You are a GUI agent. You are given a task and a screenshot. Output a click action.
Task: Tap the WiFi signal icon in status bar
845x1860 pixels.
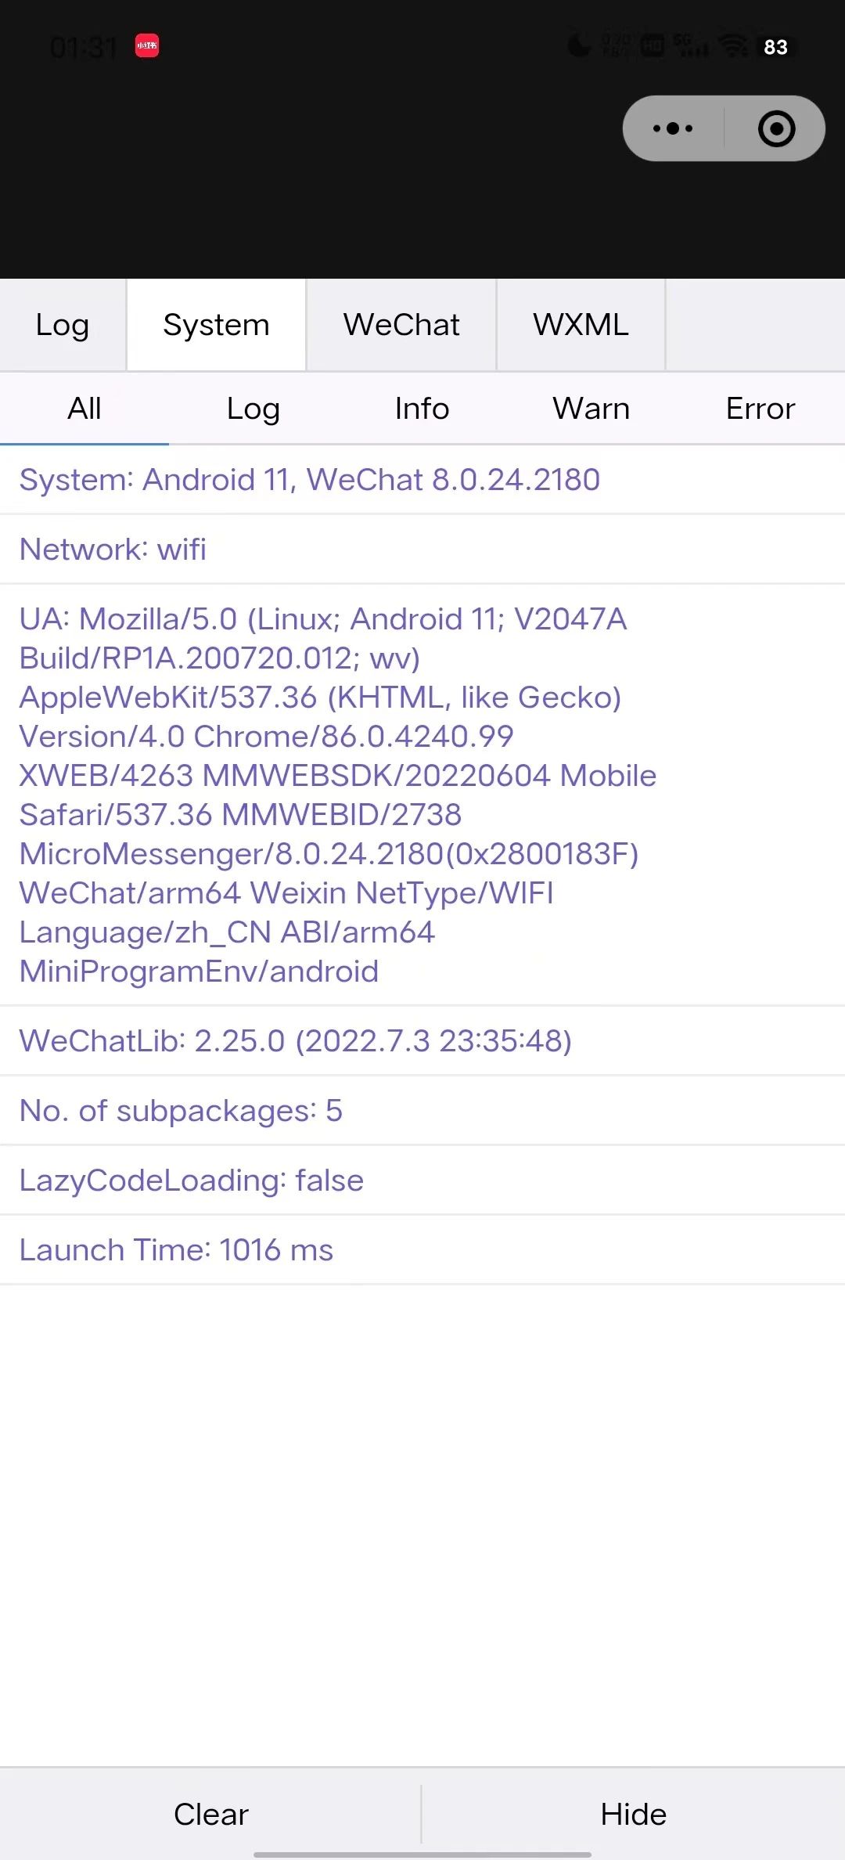733,46
